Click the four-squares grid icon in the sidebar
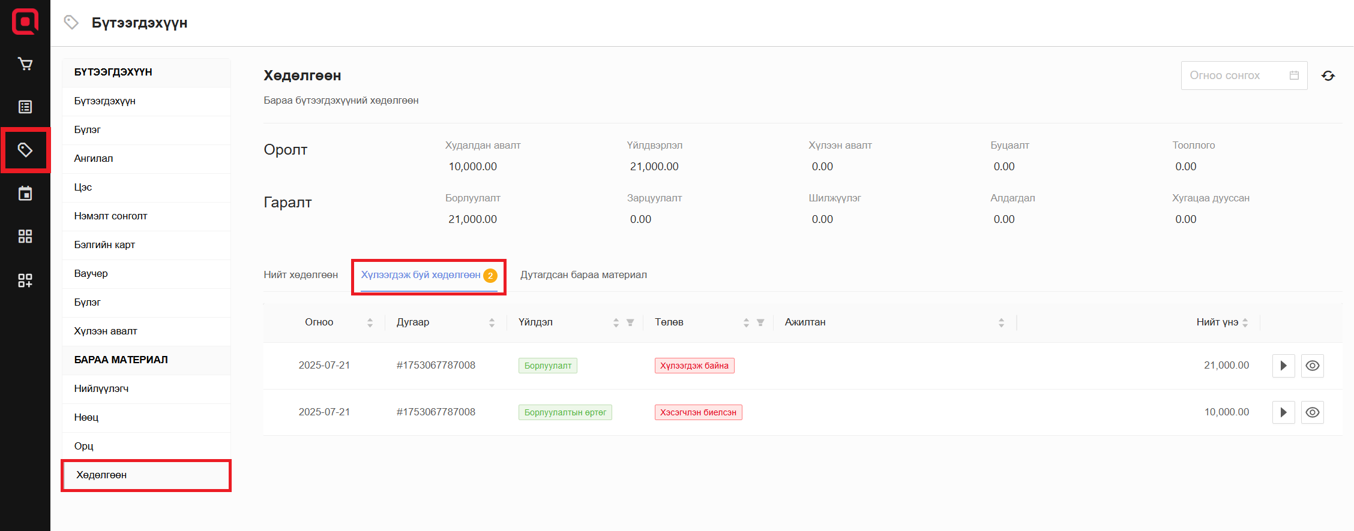This screenshot has width=1354, height=531. (x=25, y=237)
